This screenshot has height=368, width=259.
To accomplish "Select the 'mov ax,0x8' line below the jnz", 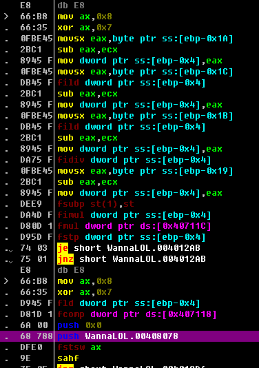I will click(x=85, y=281).
